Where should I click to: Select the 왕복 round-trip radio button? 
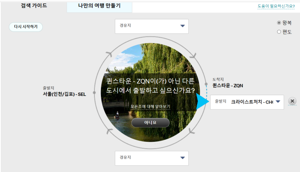(x=279, y=23)
